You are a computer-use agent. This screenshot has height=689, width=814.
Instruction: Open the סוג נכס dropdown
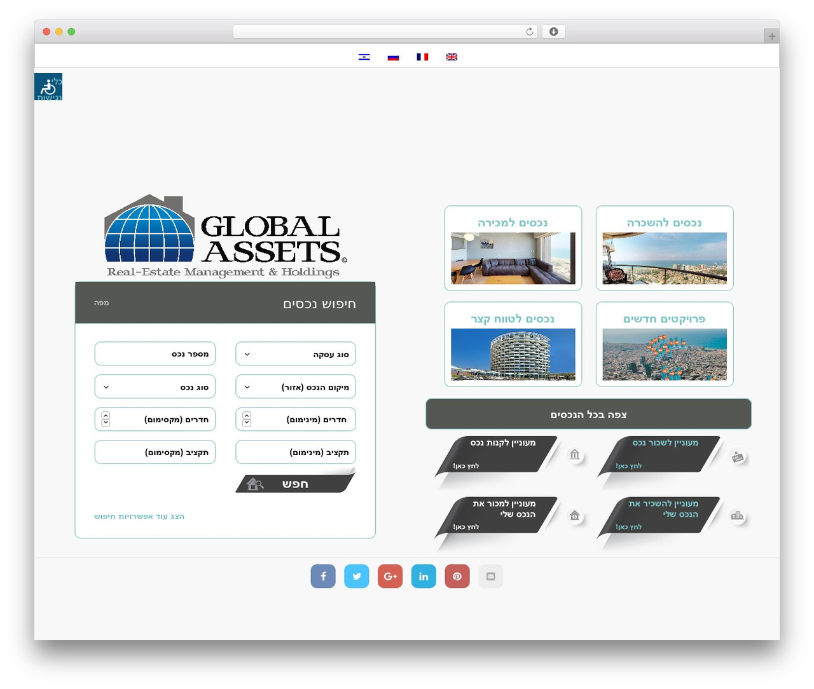[155, 386]
